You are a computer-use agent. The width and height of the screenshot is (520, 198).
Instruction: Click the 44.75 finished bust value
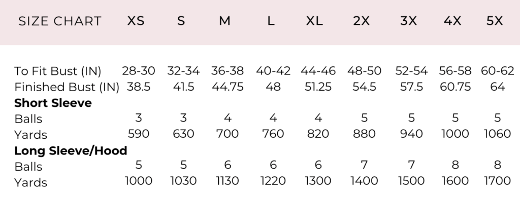227,87
